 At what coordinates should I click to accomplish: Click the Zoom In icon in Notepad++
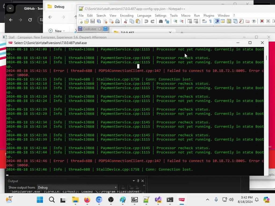click(175, 21)
